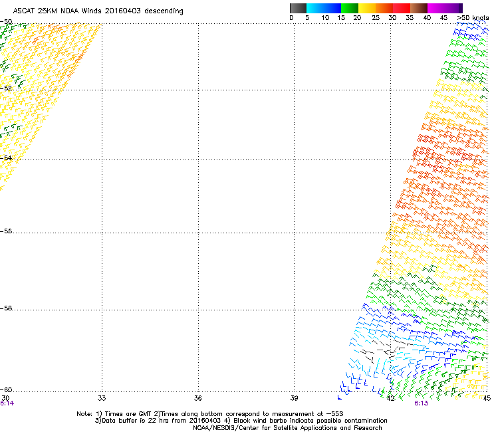The image size is (492, 432).
Task: Select the yellow 20–25 knots legend segment
Action: point(367,8)
